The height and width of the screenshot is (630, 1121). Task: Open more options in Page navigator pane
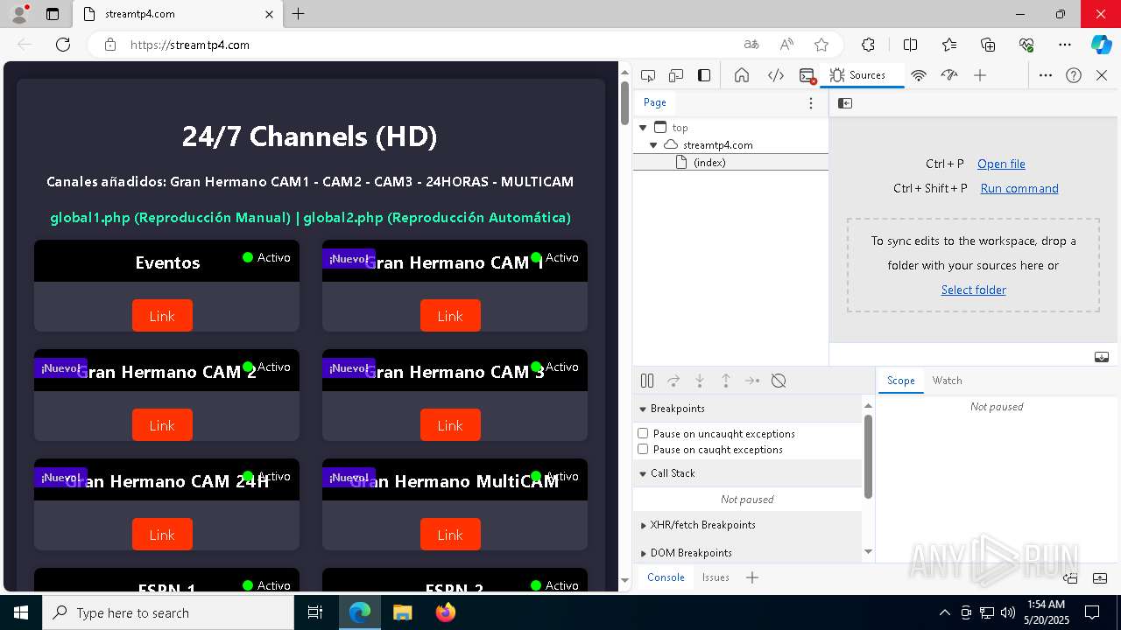[x=811, y=103]
